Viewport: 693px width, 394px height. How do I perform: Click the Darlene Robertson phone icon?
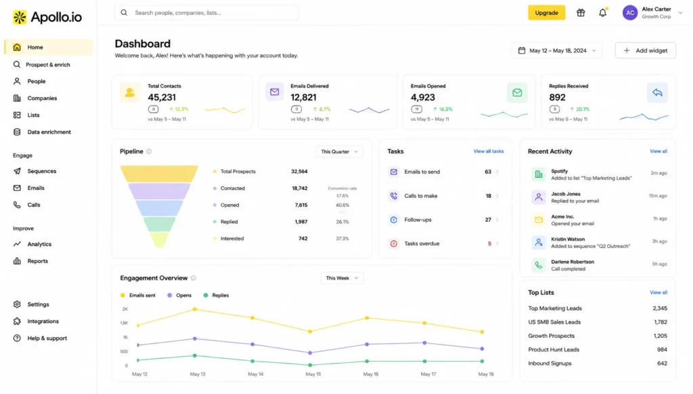click(538, 265)
